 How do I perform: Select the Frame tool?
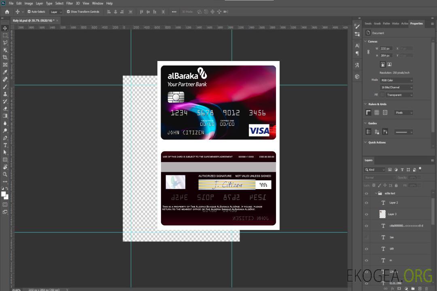tap(5, 65)
